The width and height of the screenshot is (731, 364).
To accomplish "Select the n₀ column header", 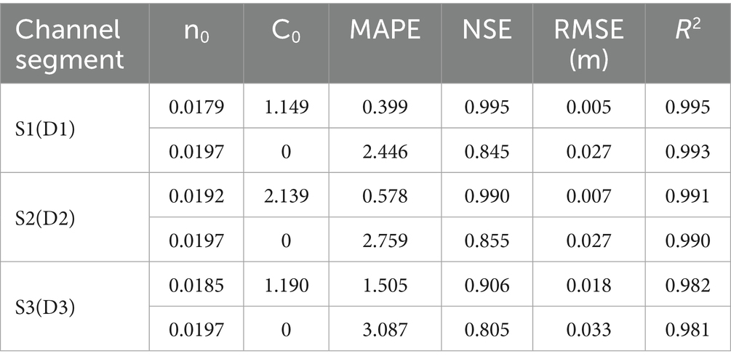I will coord(196,31).
